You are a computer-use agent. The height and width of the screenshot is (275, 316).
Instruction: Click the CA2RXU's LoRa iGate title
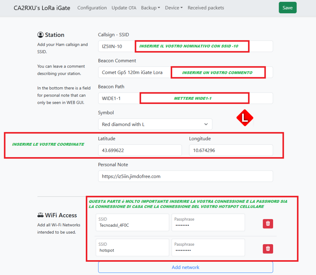42,8
